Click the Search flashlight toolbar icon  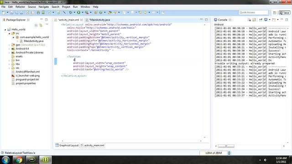tap(115, 12)
